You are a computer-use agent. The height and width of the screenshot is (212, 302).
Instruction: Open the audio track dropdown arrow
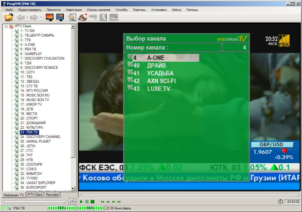[x=75, y=202]
